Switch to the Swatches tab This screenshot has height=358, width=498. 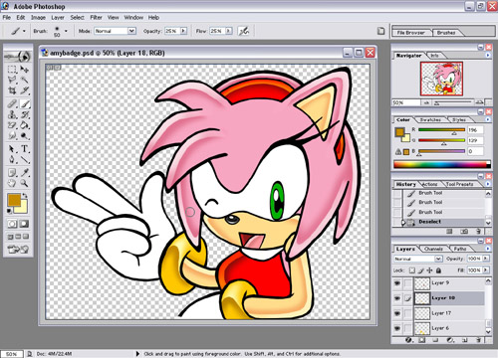pyautogui.click(x=430, y=119)
